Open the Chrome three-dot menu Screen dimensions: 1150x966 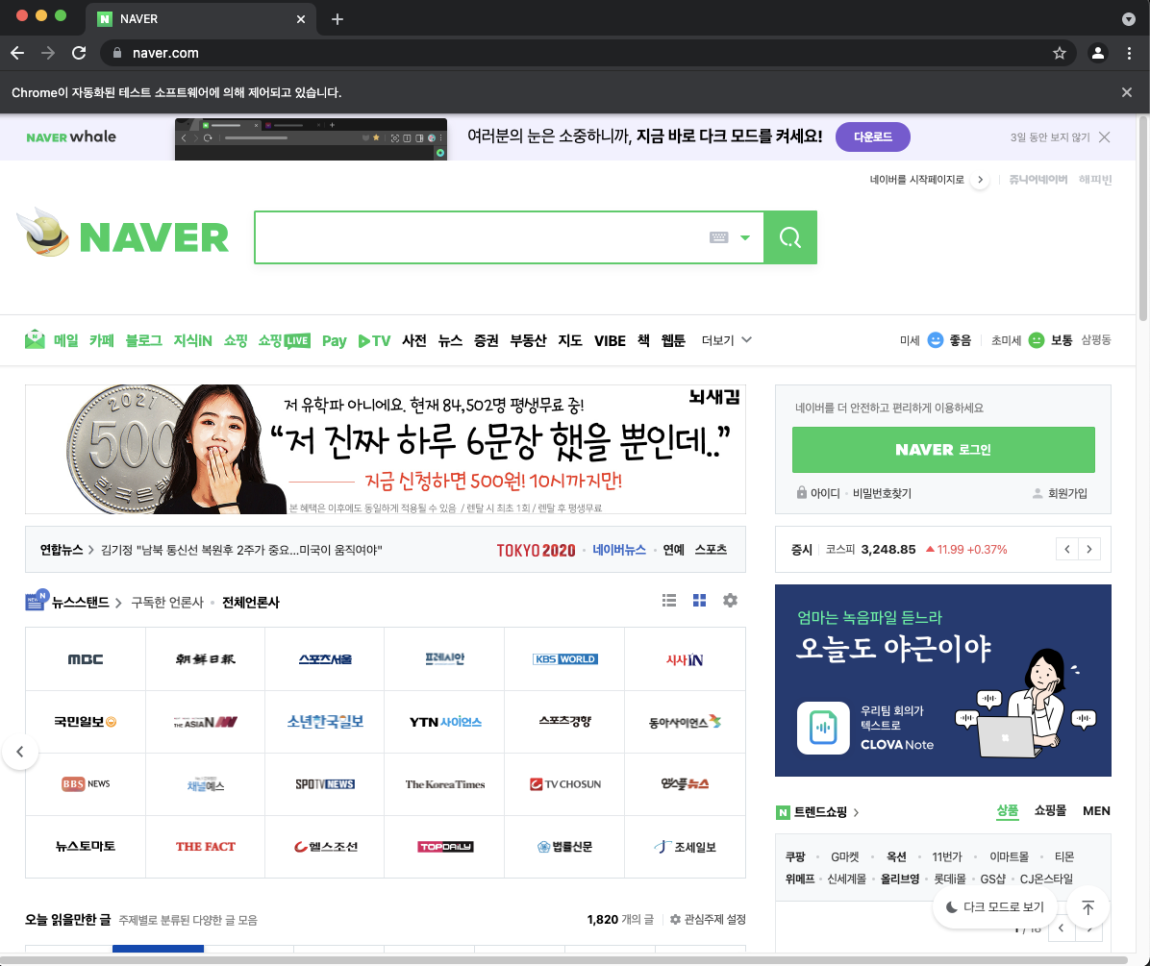tap(1129, 53)
